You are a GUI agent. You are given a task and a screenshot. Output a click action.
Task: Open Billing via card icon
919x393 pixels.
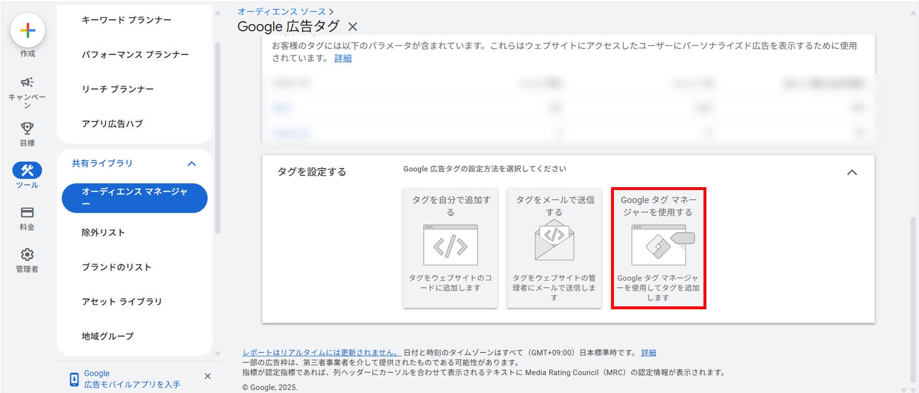[27, 212]
